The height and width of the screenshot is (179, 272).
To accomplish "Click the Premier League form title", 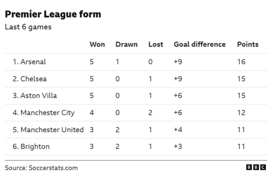I will coord(53,14).
